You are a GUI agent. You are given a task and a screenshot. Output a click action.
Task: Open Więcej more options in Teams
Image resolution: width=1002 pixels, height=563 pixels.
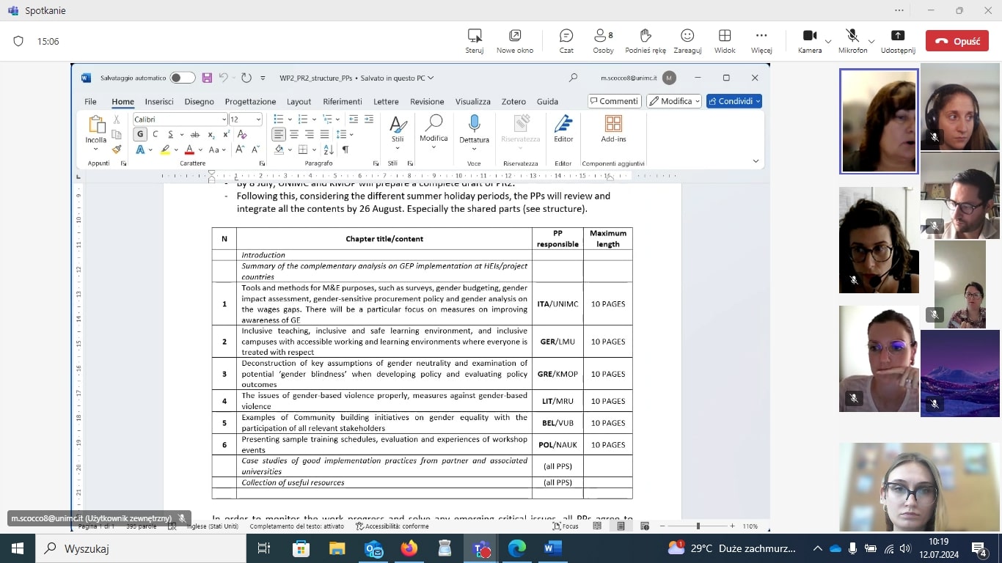coord(761,41)
